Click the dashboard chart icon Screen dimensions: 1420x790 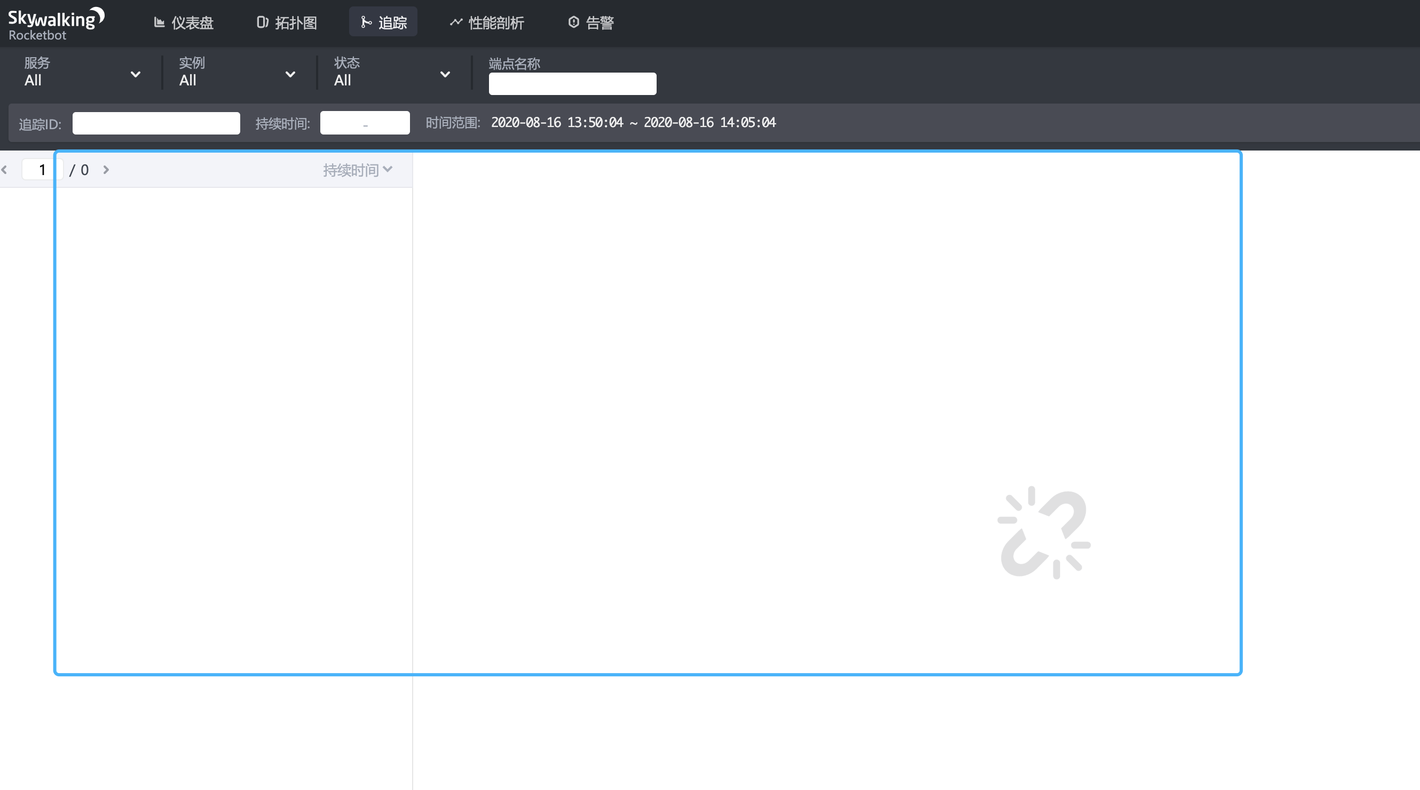click(159, 22)
